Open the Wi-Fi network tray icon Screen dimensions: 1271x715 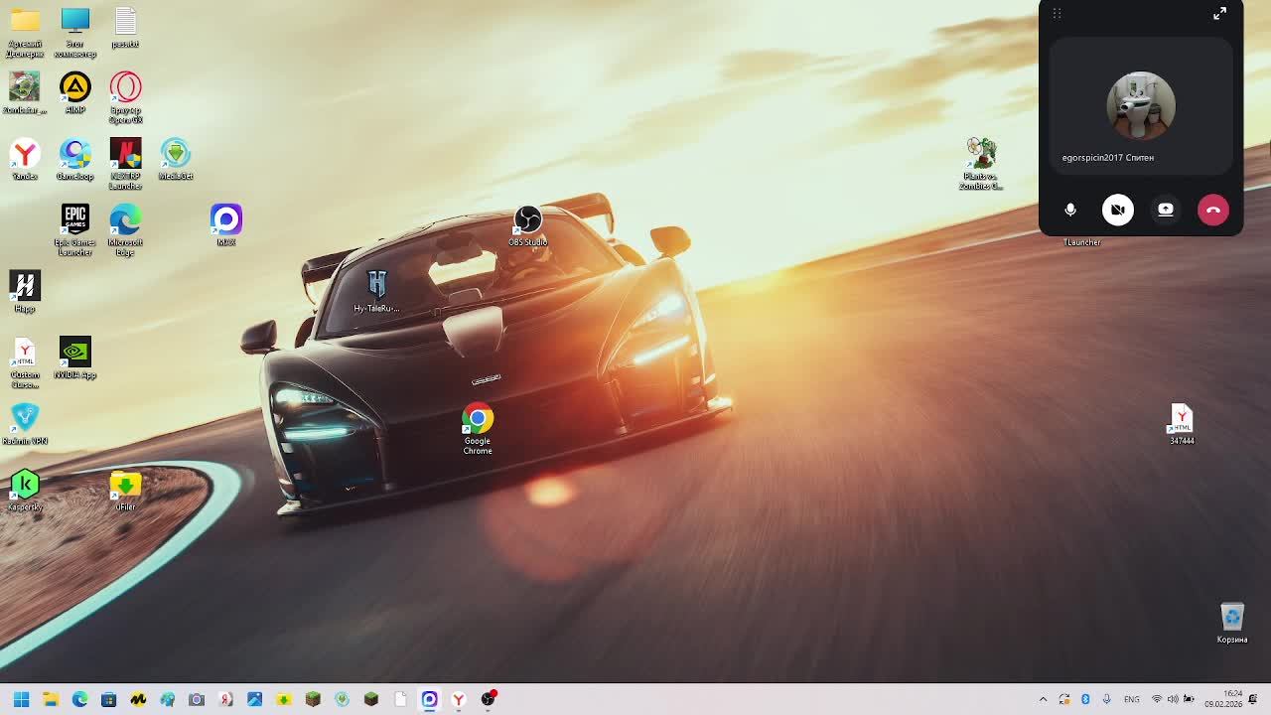[x=1157, y=699]
